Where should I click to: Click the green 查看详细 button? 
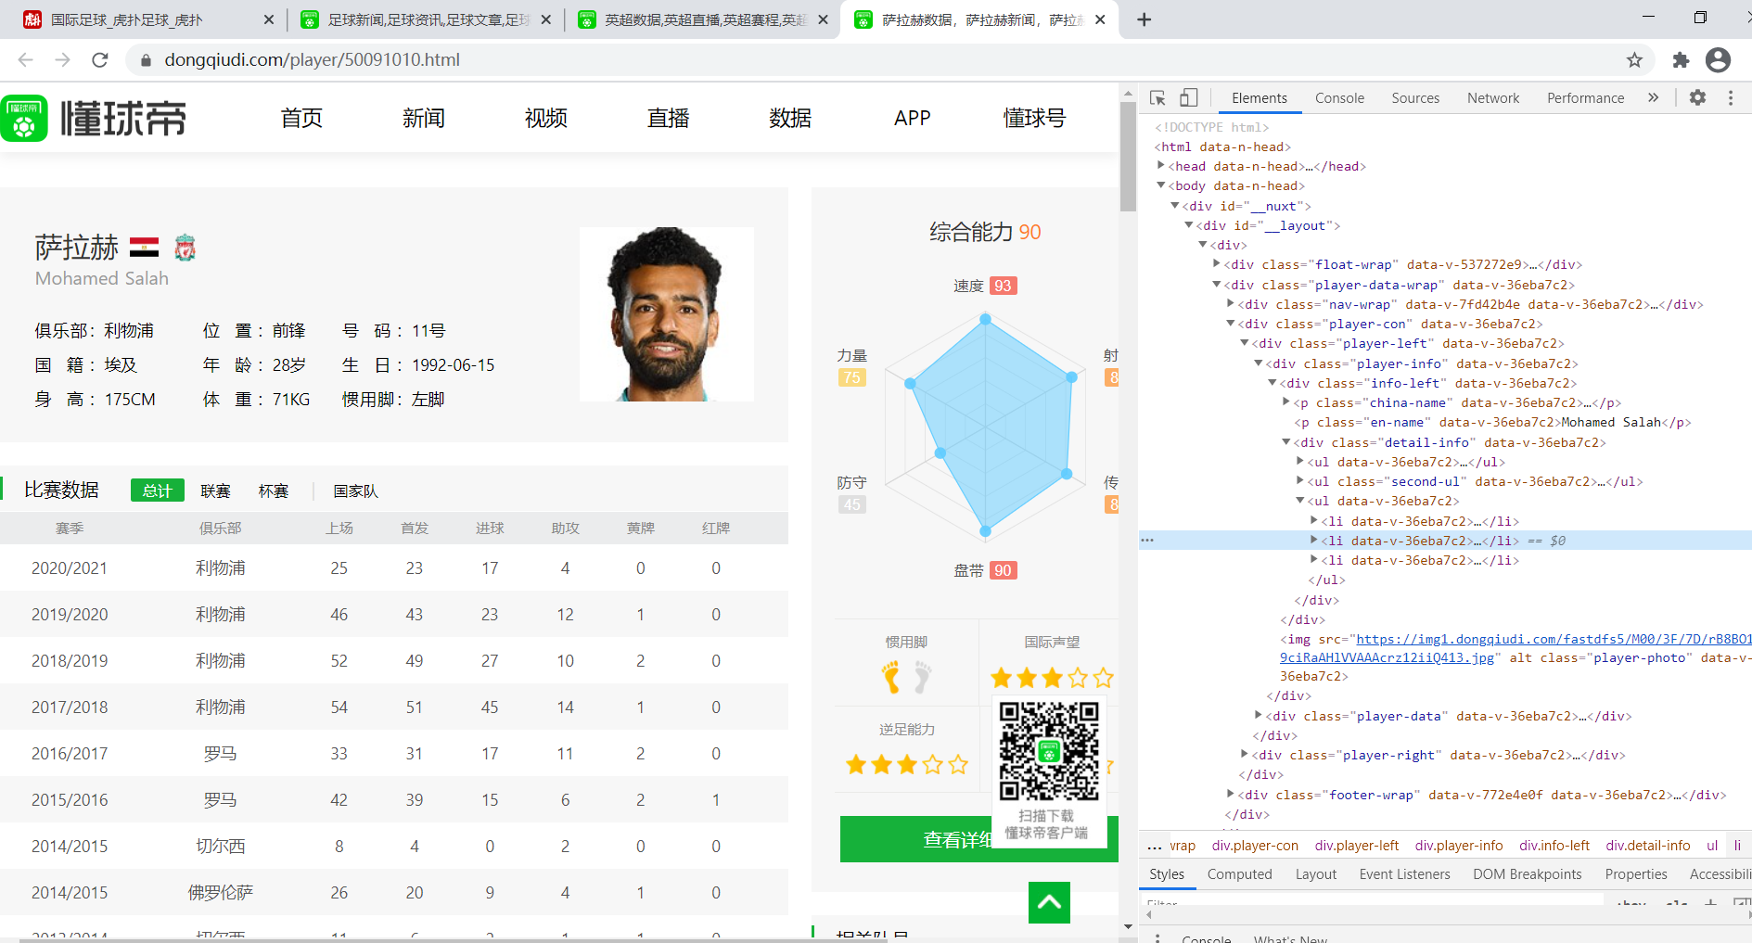coord(979,839)
